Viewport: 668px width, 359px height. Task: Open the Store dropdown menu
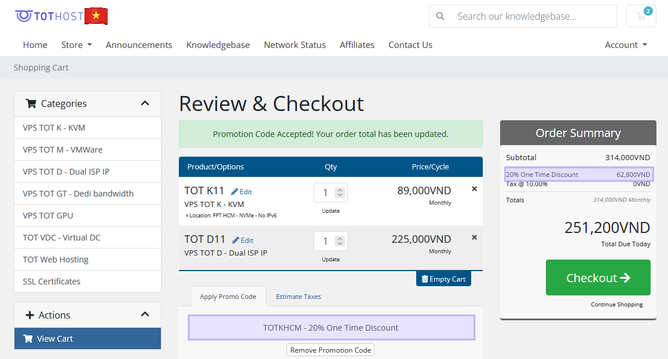click(x=76, y=45)
